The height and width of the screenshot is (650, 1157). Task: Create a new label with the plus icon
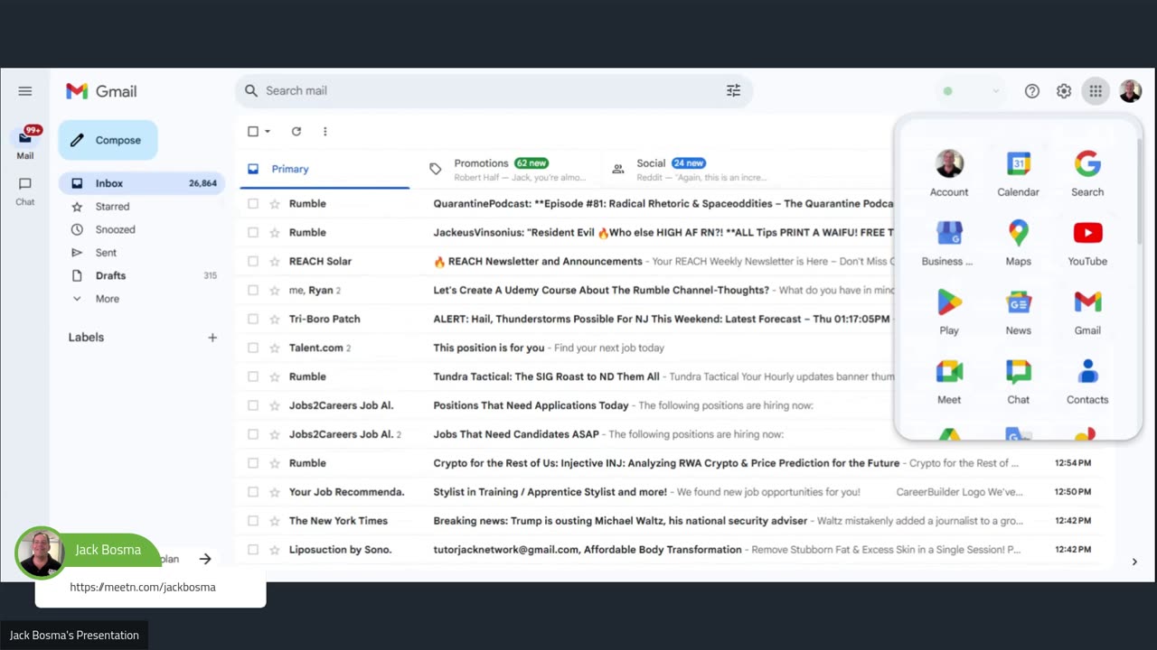tap(212, 338)
